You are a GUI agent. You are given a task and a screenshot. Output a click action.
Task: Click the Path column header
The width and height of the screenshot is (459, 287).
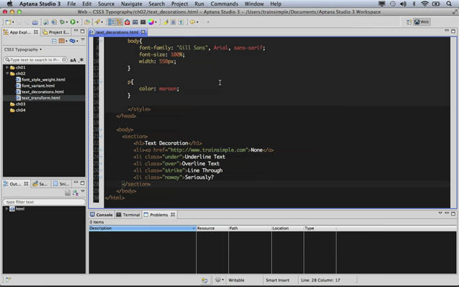250,228
